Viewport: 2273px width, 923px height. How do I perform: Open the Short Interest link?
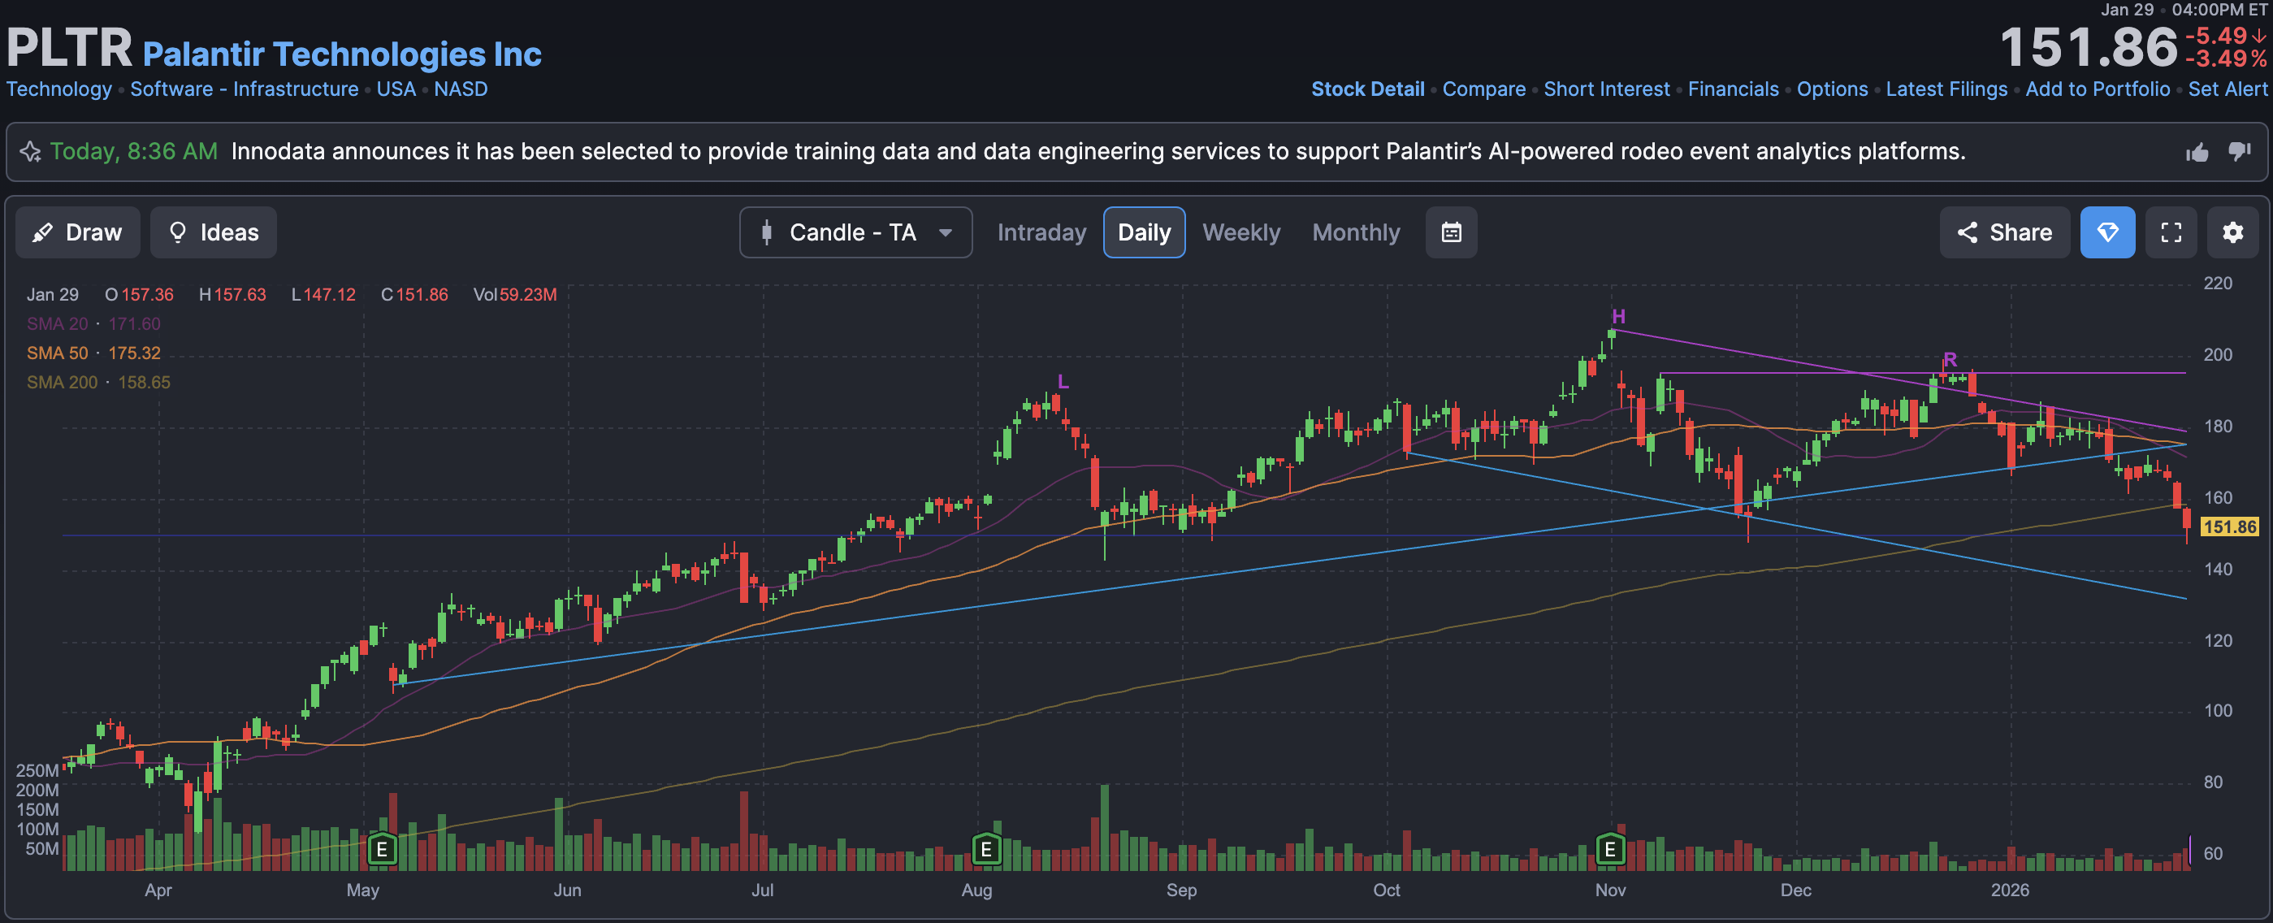pyautogui.click(x=1606, y=89)
